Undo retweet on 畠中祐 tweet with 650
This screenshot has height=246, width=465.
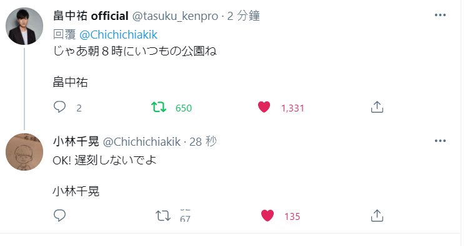coord(159,107)
